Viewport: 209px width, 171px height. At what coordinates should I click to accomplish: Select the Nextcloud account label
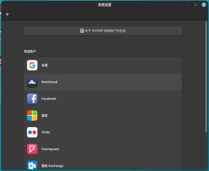click(49, 82)
